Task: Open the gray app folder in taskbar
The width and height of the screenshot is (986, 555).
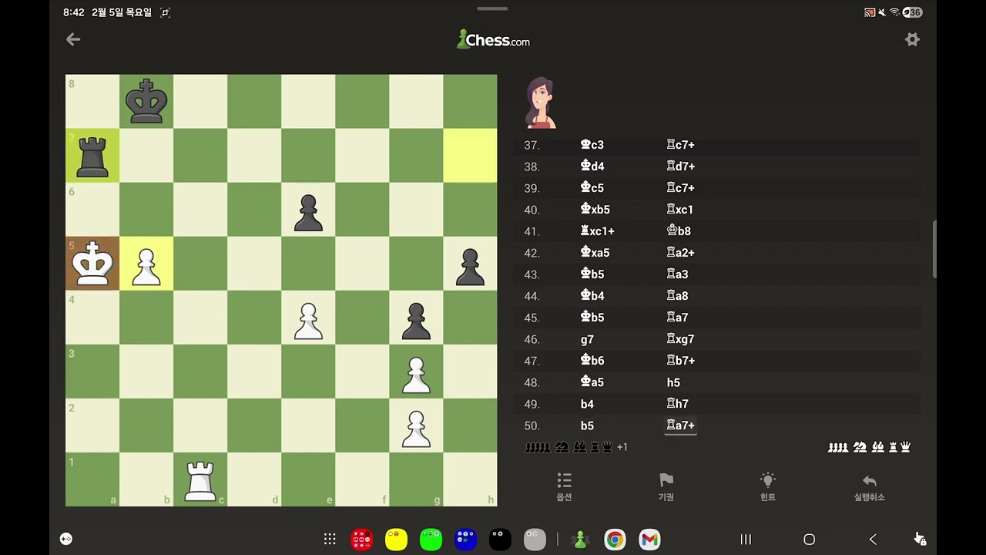Action: [535, 540]
